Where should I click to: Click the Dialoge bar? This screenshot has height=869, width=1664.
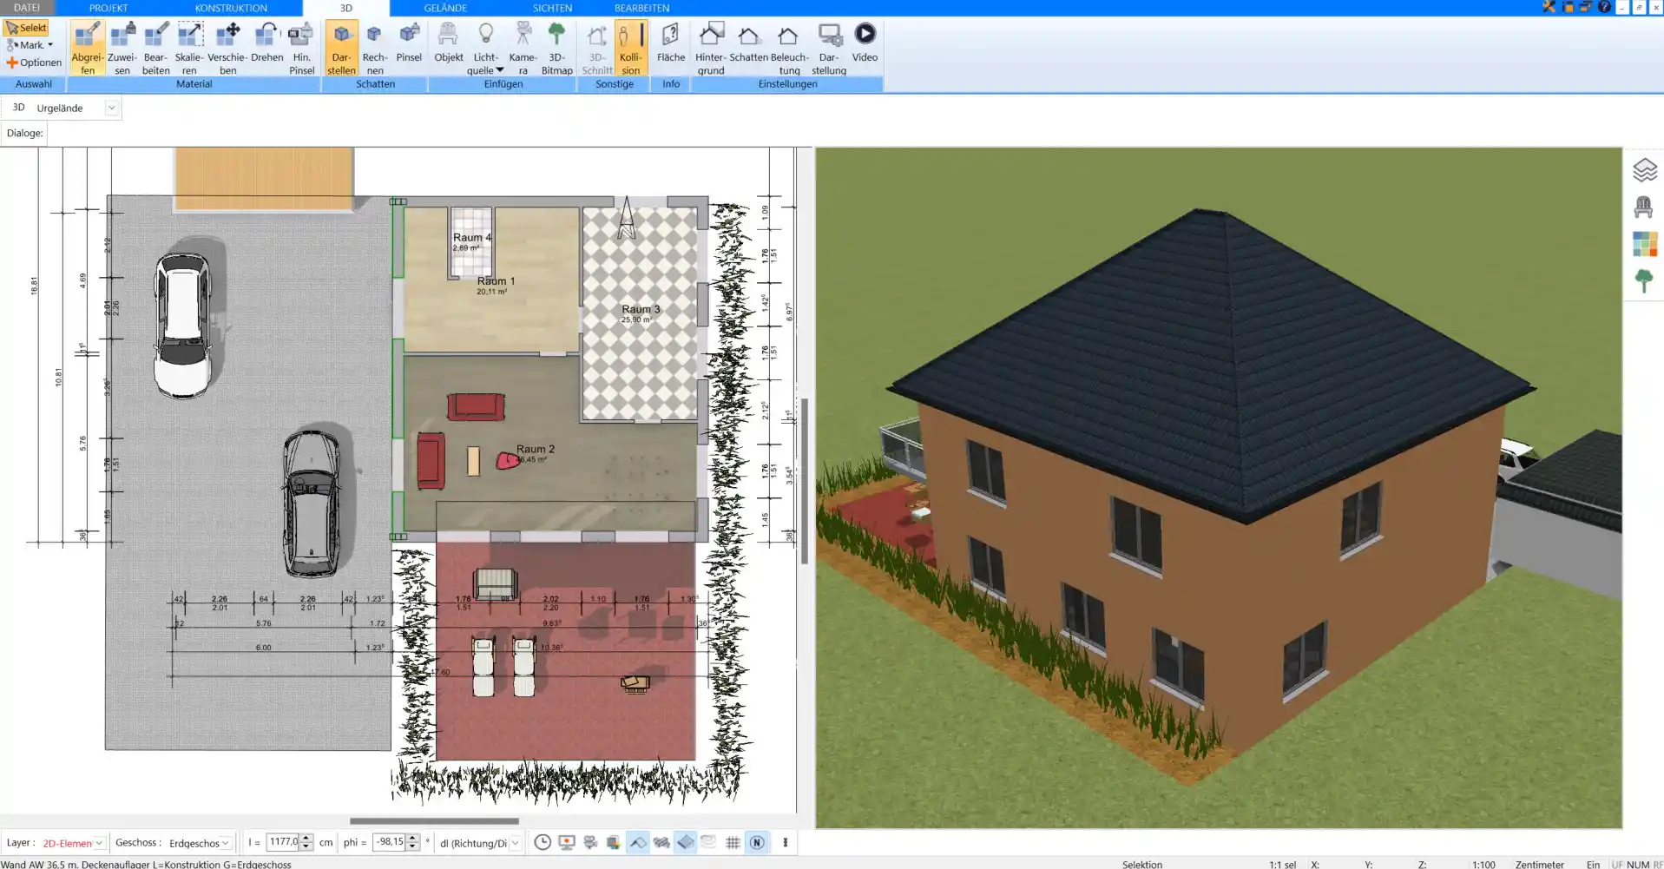pos(24,133)
